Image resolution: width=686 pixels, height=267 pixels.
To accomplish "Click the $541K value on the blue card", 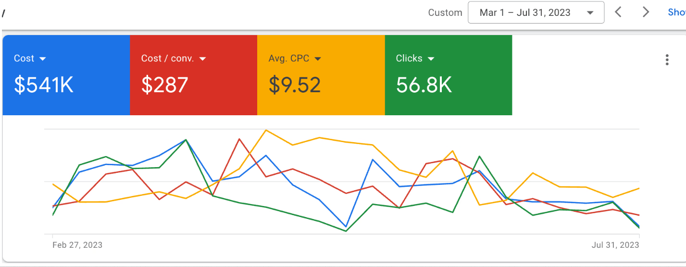I will coord(44,85).
